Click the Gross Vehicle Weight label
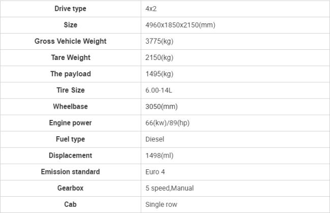This screenshot has height=213, width=330. (70, 41)
